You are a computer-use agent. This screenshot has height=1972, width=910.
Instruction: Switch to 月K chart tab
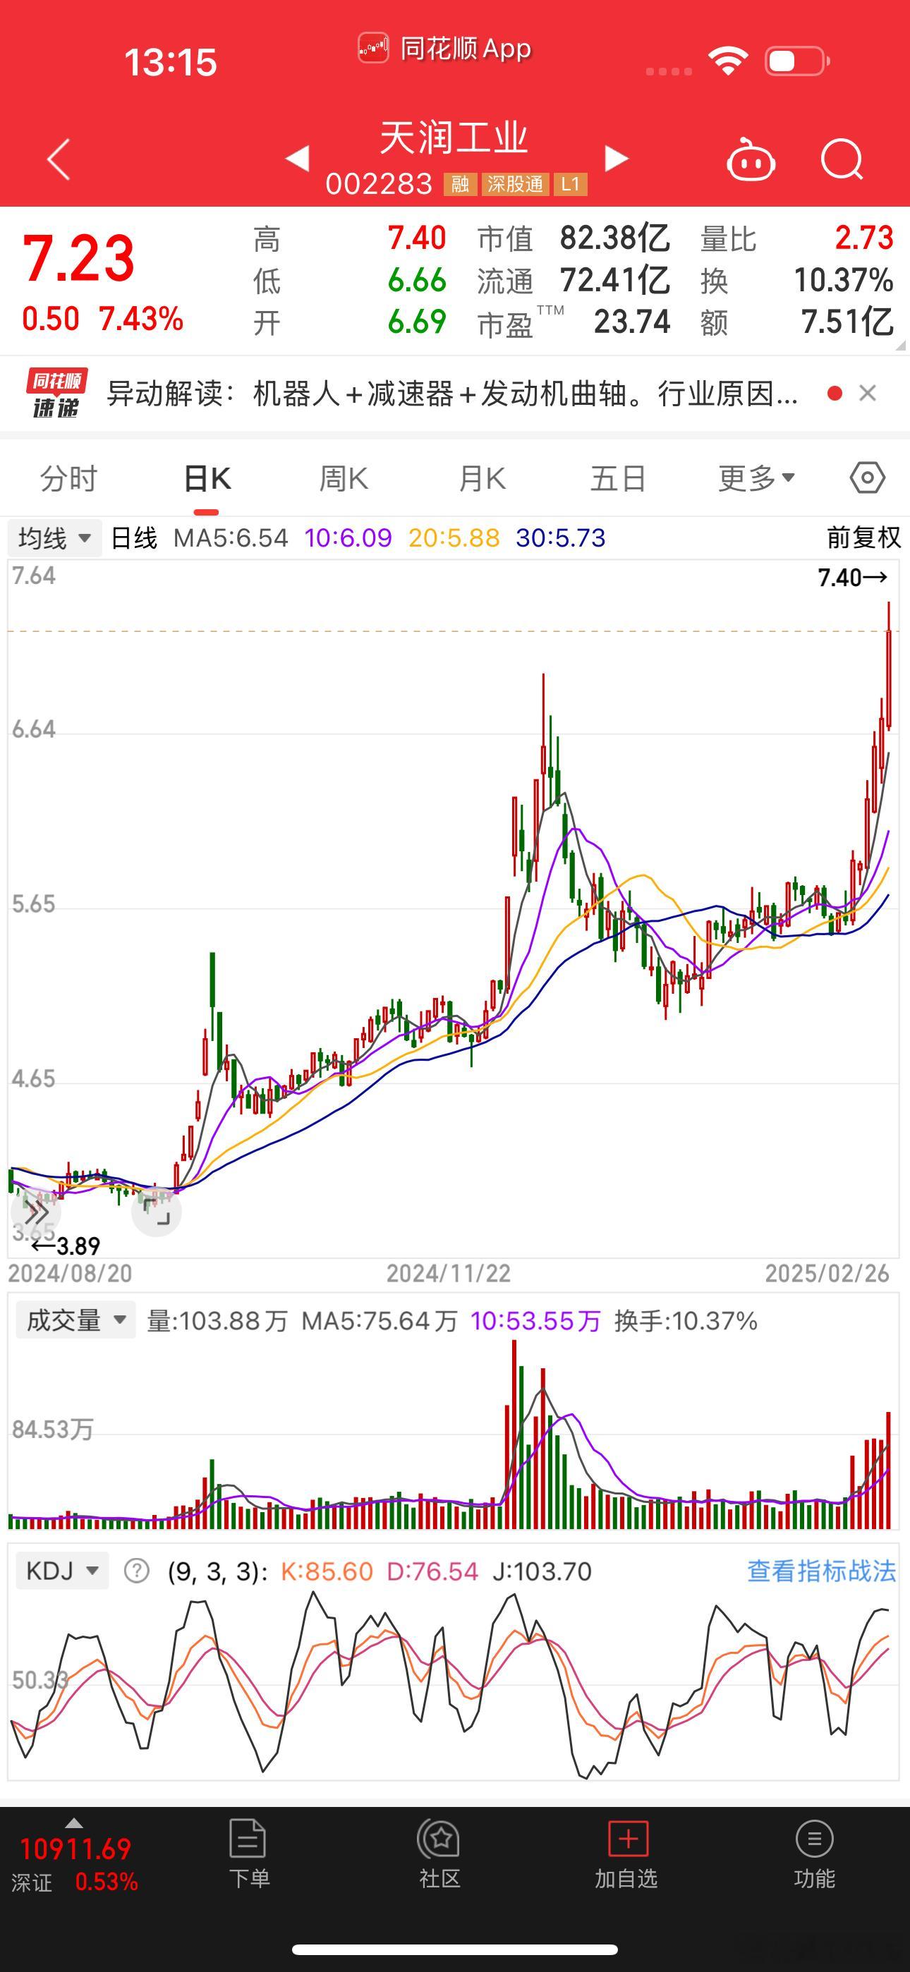pos(482,478)
